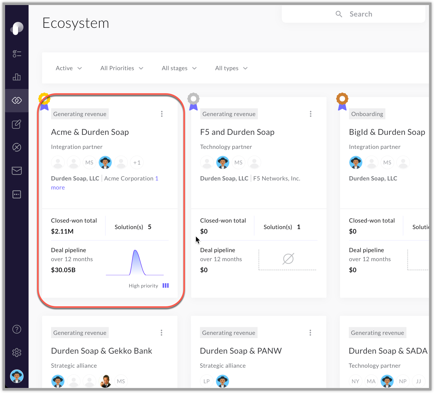Click the +1 members avatar on Acme card
Screen dimensions: 434x393
coord(137,162)
